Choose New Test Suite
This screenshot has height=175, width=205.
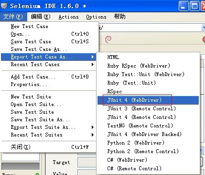pyautogui.click(x=49, y=97)
